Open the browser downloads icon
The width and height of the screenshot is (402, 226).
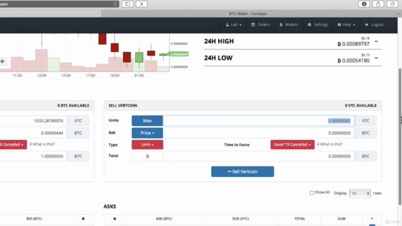pos(364,4)
